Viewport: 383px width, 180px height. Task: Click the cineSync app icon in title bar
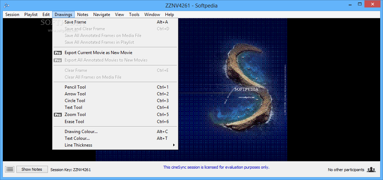pos(6,5)
